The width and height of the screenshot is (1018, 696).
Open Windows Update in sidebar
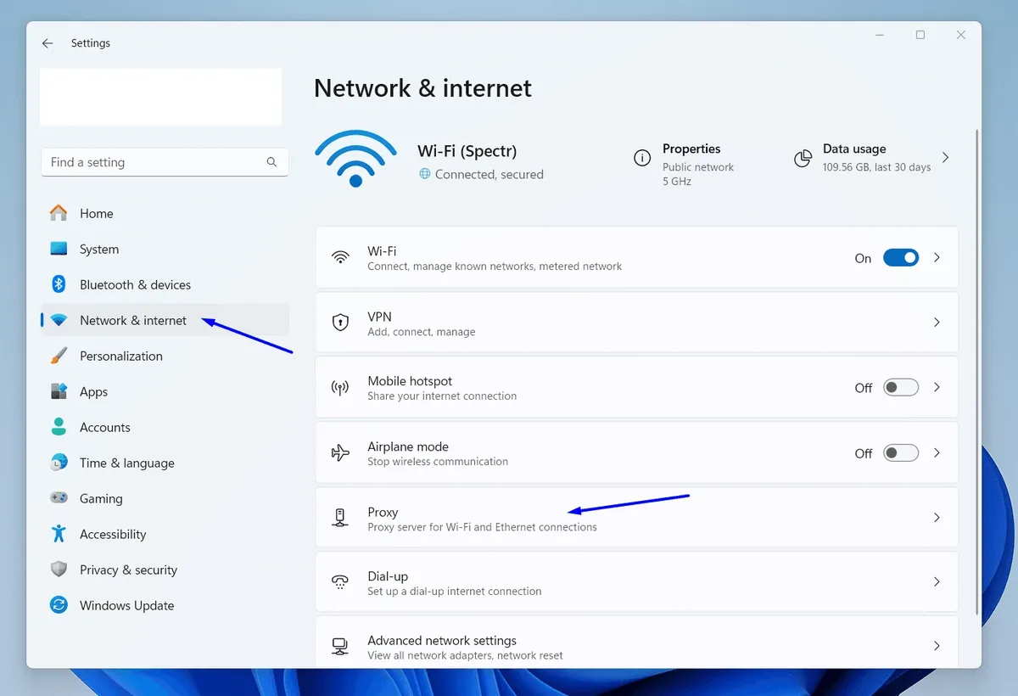tap(165, 605)
